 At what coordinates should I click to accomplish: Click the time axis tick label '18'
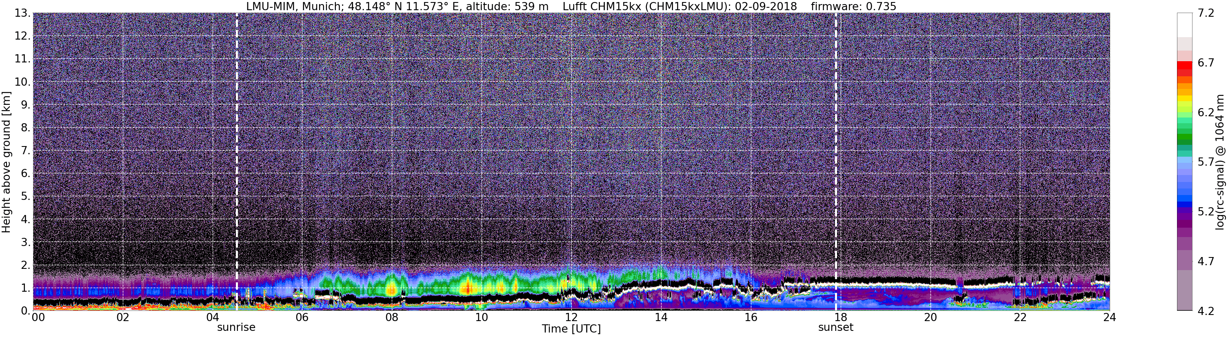[x=840, y=317]
